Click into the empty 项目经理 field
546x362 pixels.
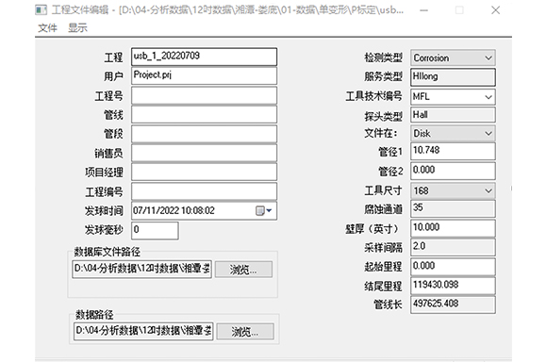[204, 173]
